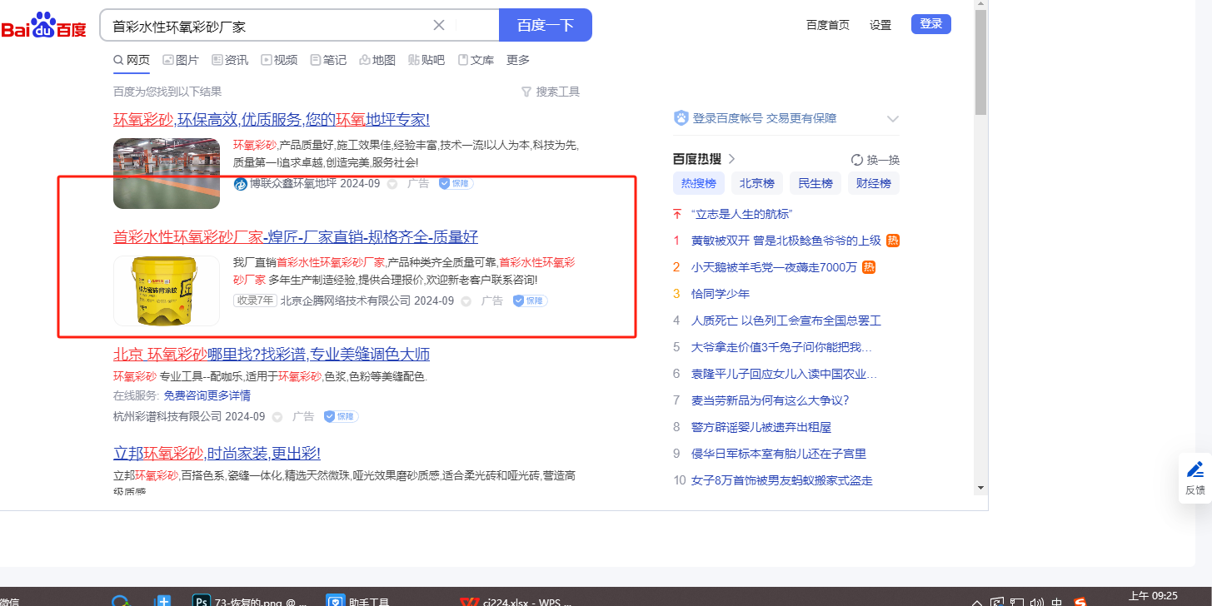Open the result 首彩水性环氧彩砂厂家-焊匠-厂家直销
The height and width of the screenshot is (606, 1212).
296,237
